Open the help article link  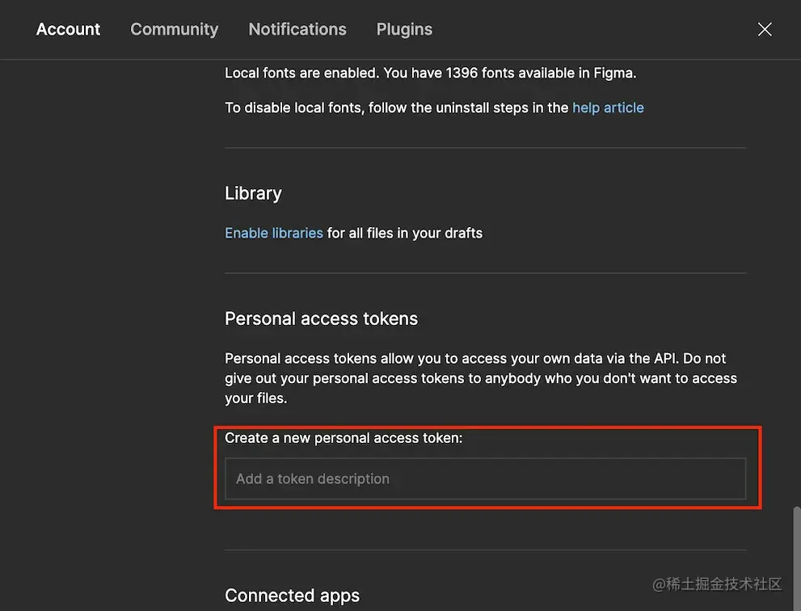[x=608, y=107]
